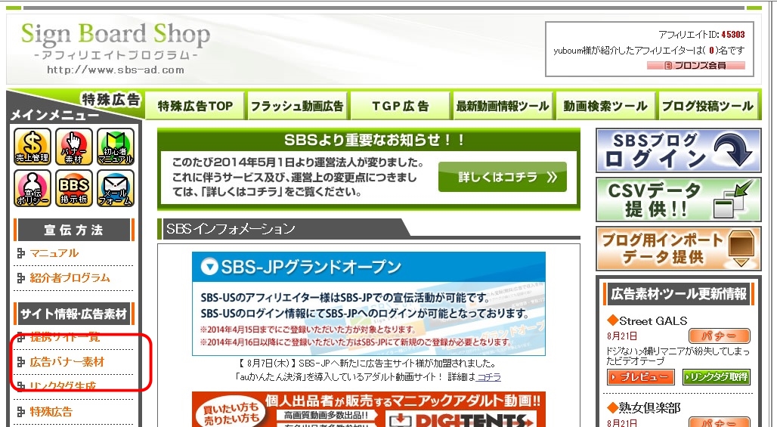Click the plus icon beside マニュアル
The width and height of the screenshot is (777, 427).
click(x=21, y=254)
